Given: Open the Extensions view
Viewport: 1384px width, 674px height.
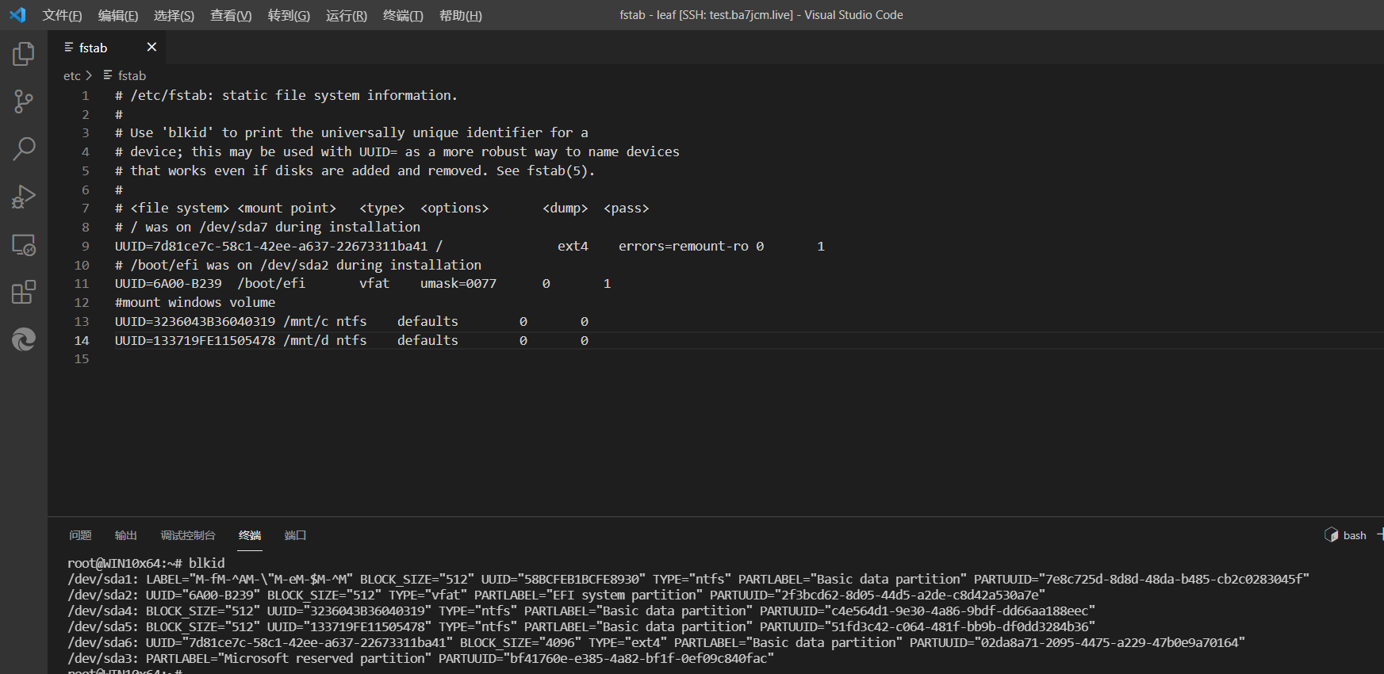Looking at the screenshot, I should coord(24,292).
